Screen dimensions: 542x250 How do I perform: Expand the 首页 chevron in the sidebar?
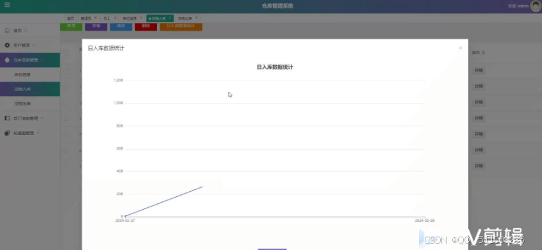pos(26,31)
